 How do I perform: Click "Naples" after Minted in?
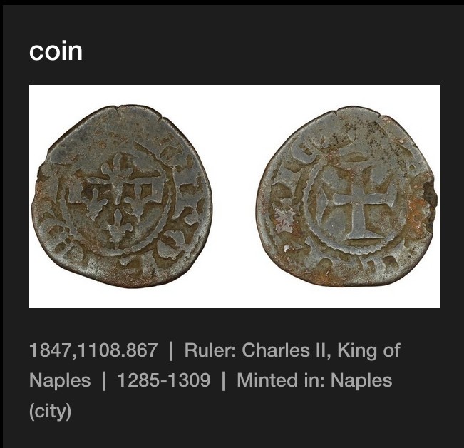click(361, 380)
